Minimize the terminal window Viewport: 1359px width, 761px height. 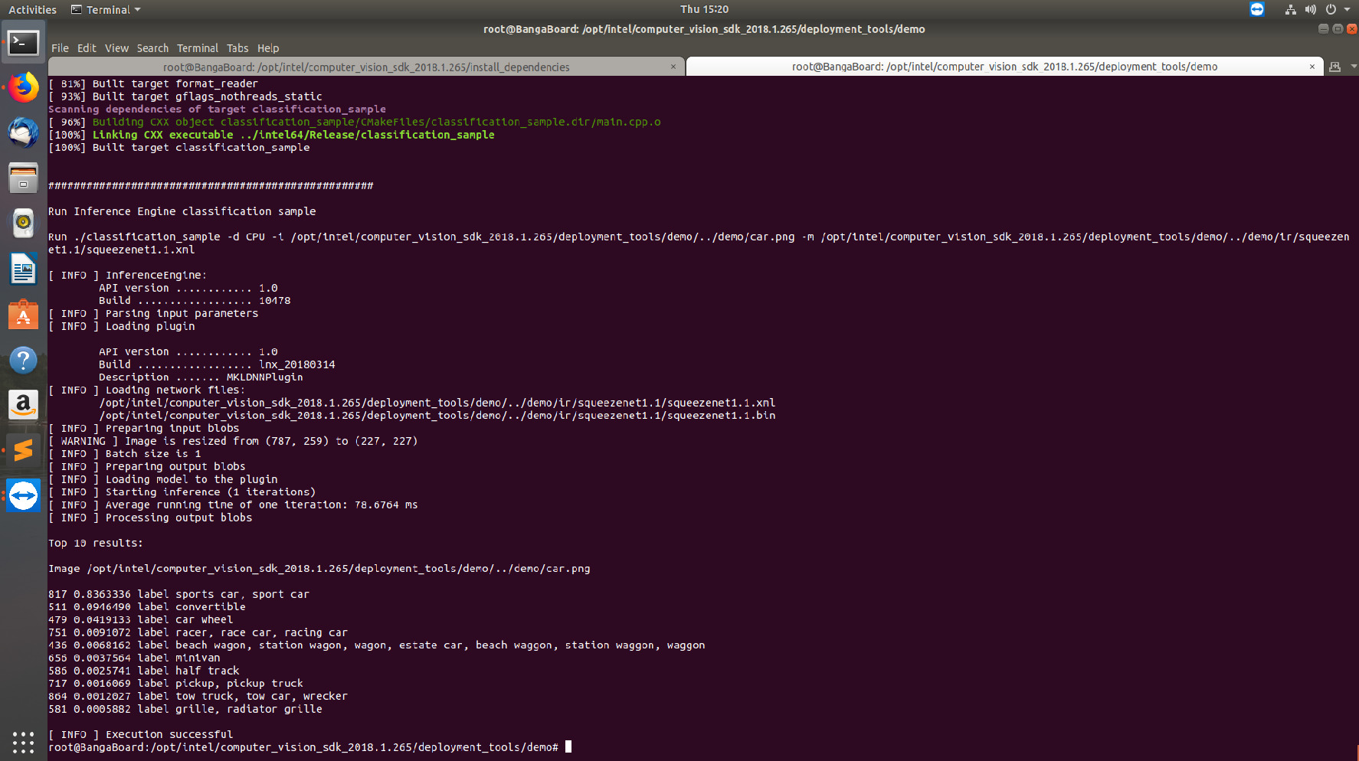(1323, 28)
